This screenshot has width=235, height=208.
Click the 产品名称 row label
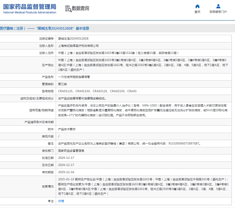[48, 77]
